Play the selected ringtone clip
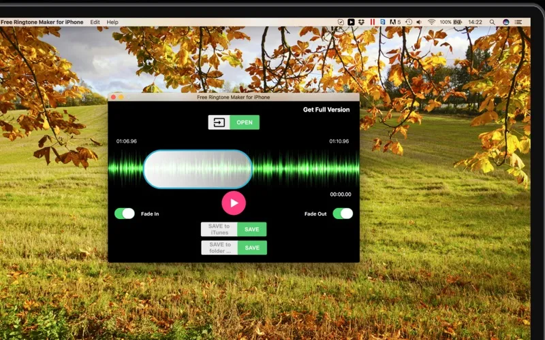 tap(234, 203)
